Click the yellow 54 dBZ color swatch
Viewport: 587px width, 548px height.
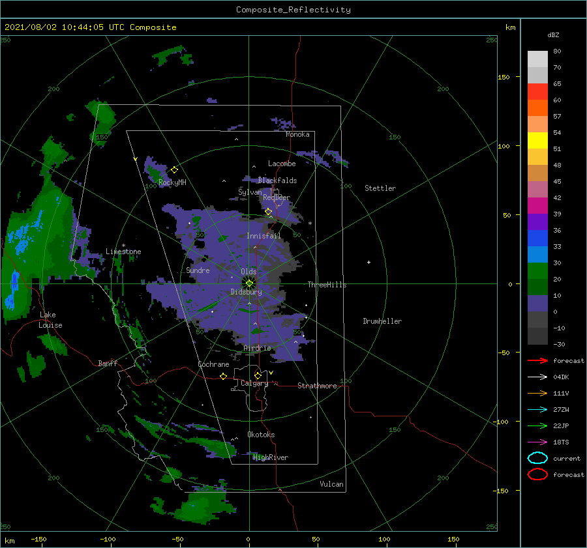point(537,140)
